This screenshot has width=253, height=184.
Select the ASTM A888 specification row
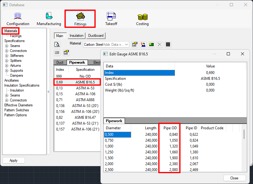tap(85, 100)
